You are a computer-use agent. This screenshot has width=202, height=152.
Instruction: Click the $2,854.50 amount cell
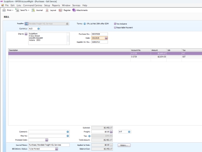(x=159, y=57)
